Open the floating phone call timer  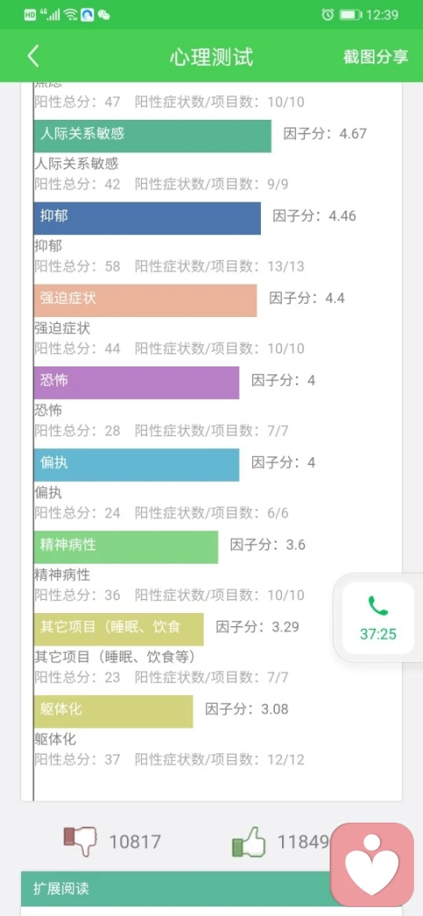[x=378, y=617]
